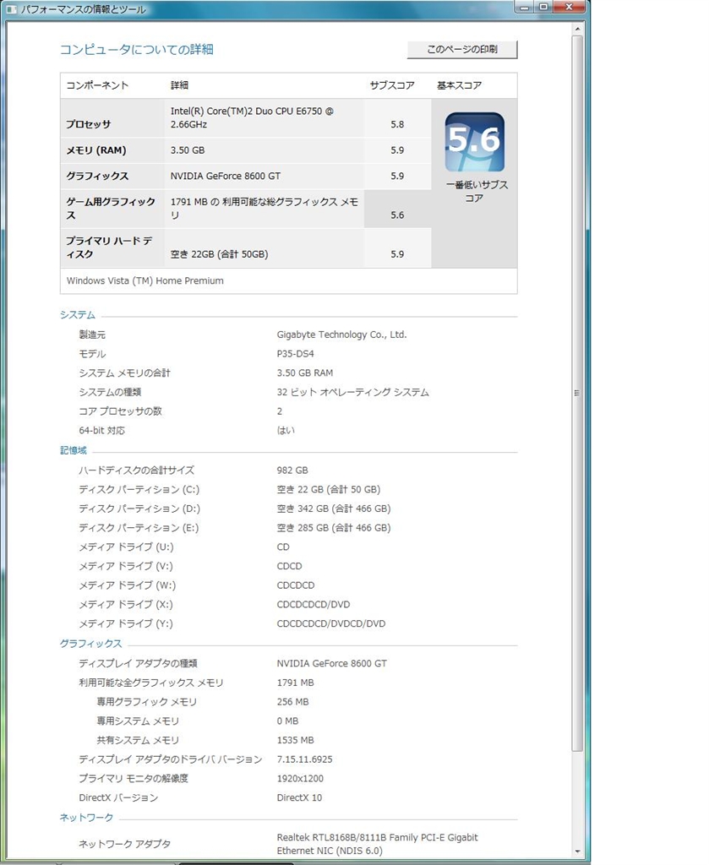Click the メディア ドライブ (W:) label
Viewport: 709px width, 865px height.
128,585
